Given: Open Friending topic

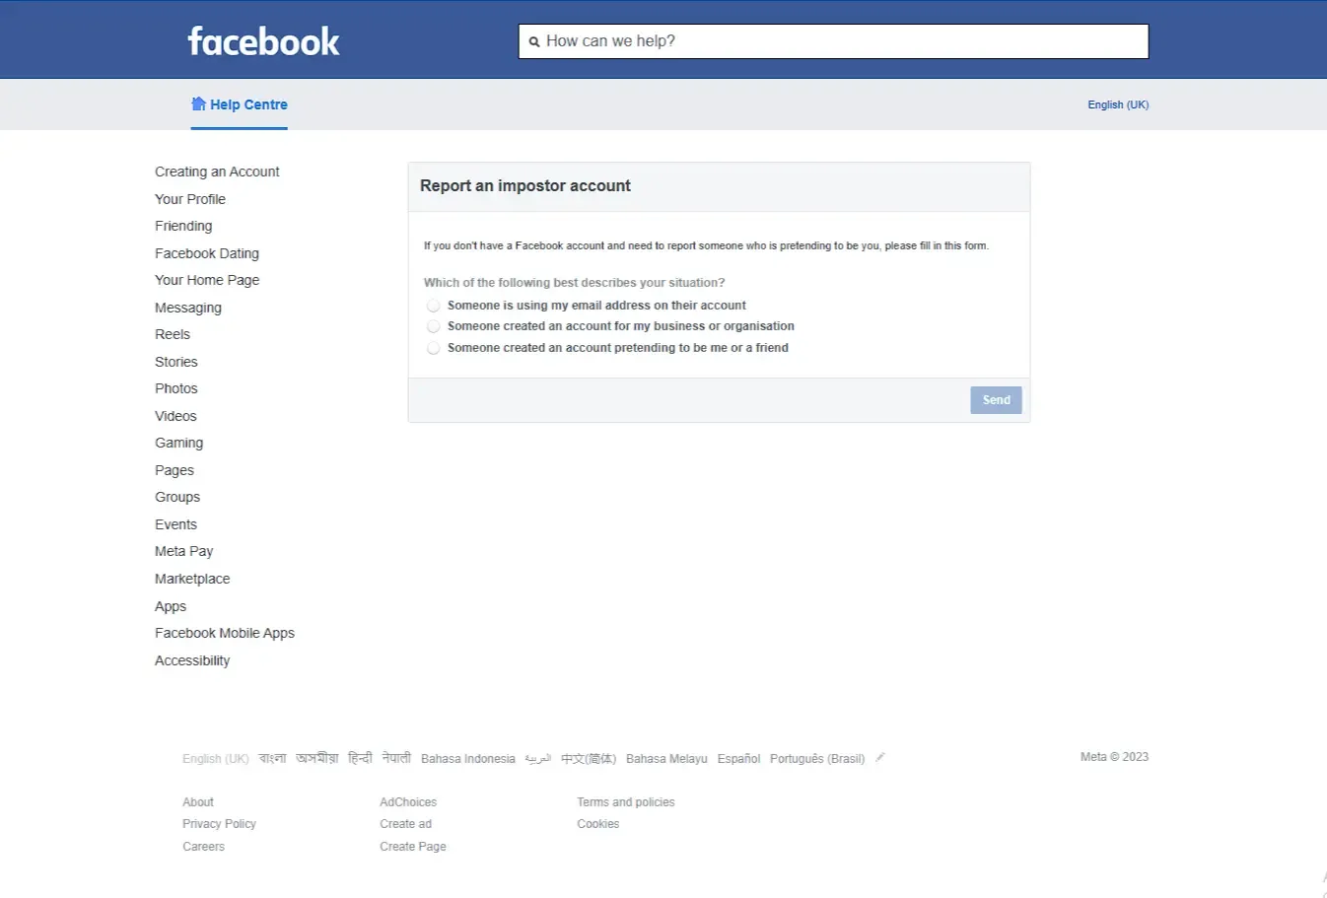Looking at the screenshot, I should pyautogui.click(x=183, y=226).
